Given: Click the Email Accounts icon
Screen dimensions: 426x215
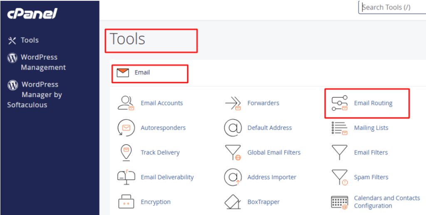Looking at the screenshot, I should 126,103.
